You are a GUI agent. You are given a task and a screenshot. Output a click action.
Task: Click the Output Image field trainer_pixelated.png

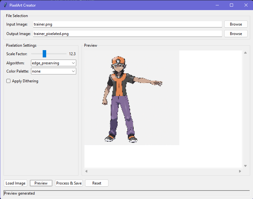coord(127,34)
